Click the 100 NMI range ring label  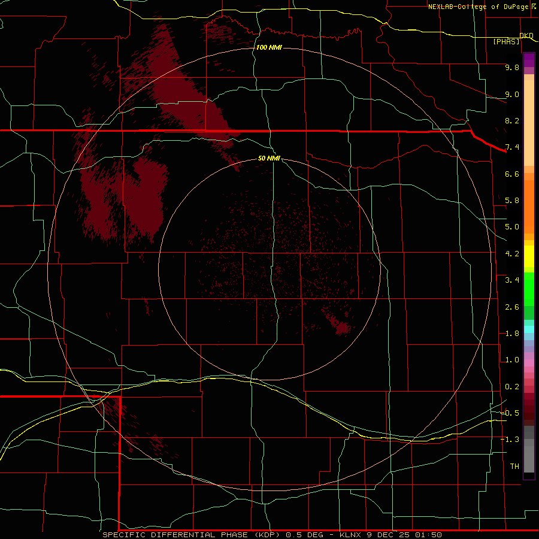[269, 47]
